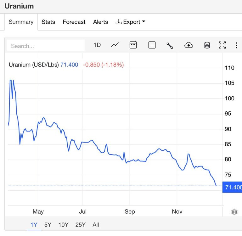The width and height of the screenshot is (242, 236).
Task: Open the Alerts tab
Action: tap(100, 22)
